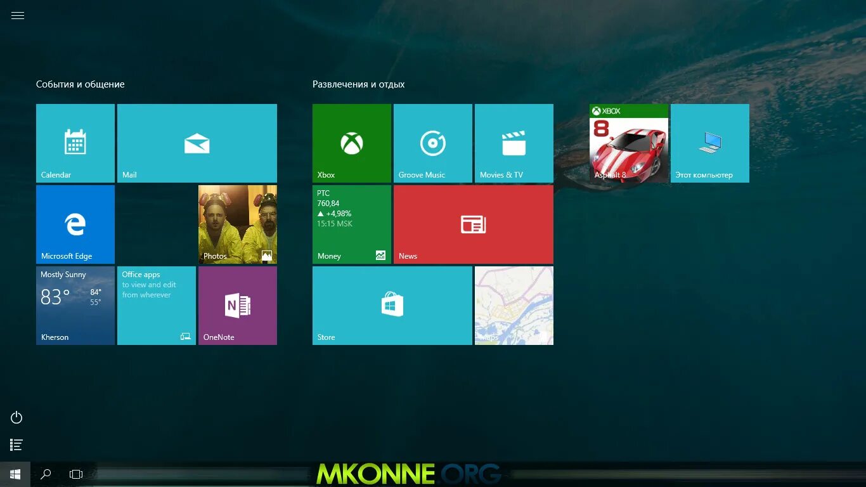Open the Store tile
The image size is (866, 487).
click(x=392, y=306)
